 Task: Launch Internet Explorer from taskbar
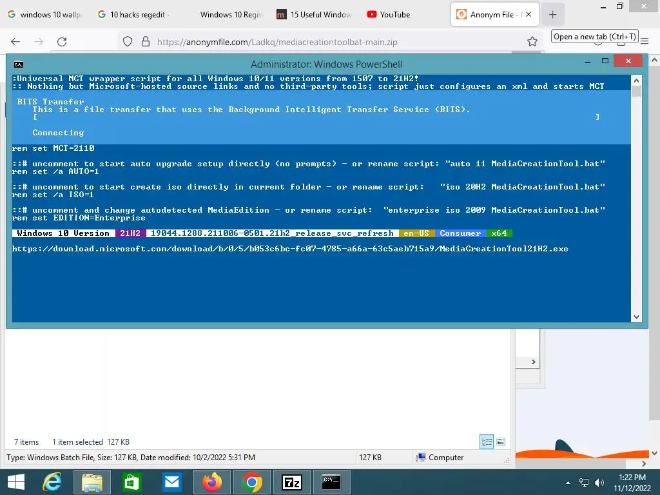click(x=53, y=482)
